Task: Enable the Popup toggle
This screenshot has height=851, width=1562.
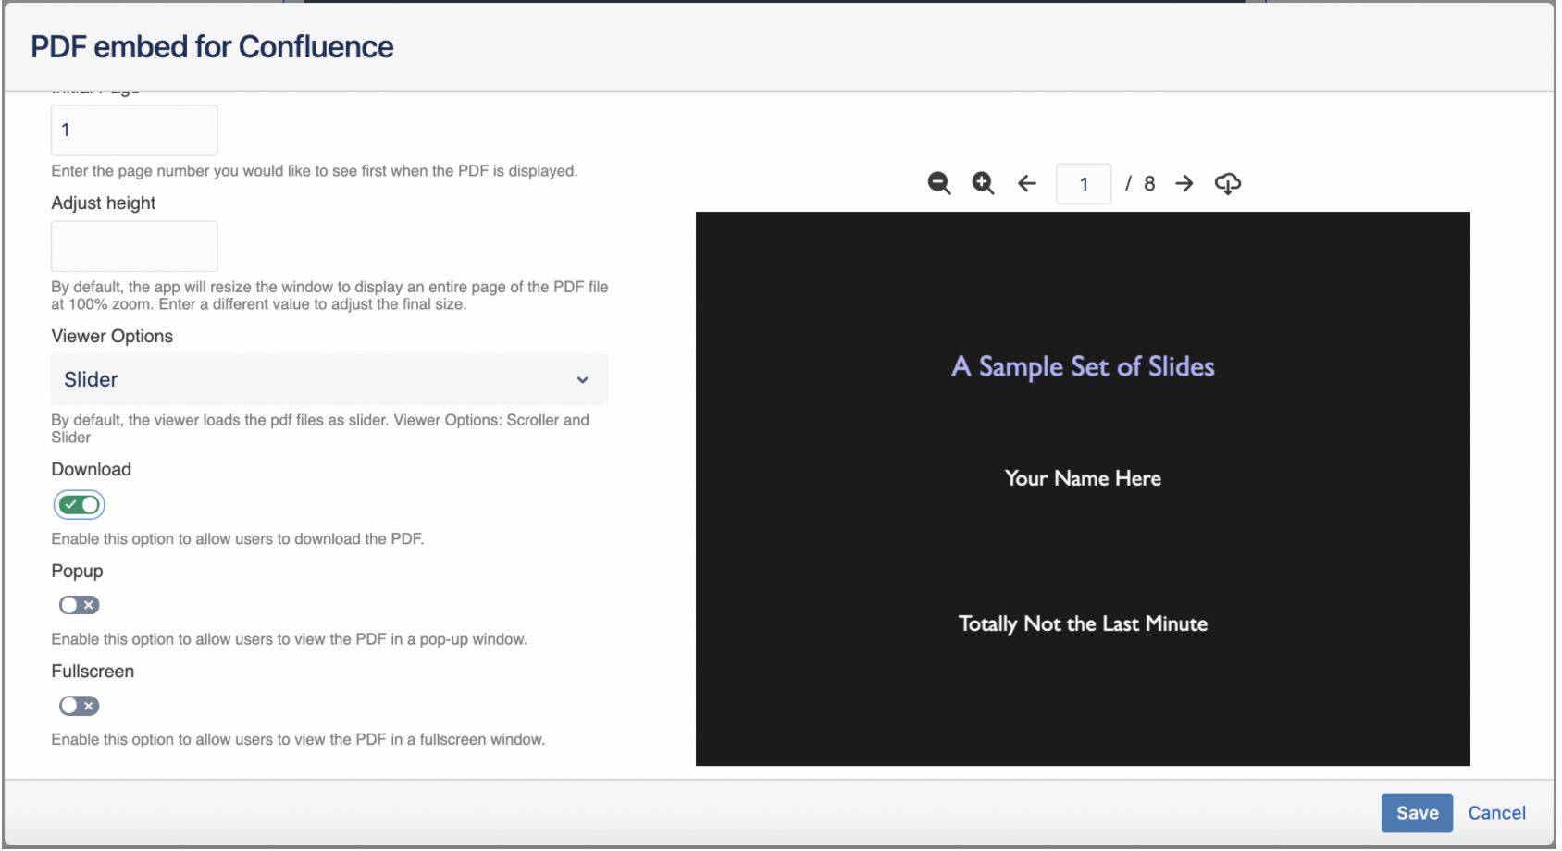Action: (x=79, y=605)
